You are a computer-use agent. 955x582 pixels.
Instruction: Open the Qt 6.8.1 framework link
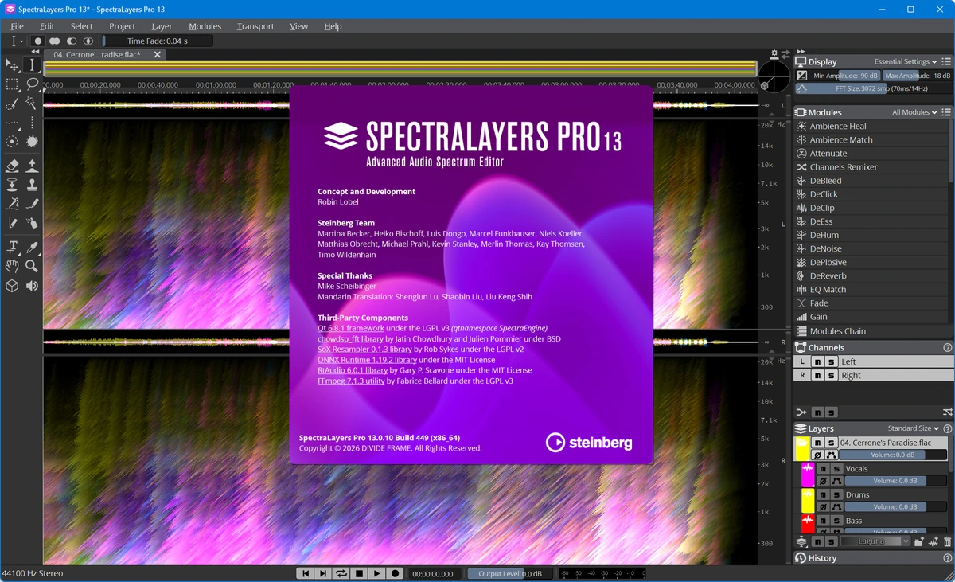pyautogui.click(x=351, y=328)
